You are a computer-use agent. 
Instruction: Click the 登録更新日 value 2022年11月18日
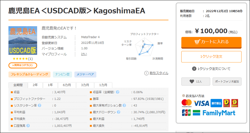[x=92, y=43]
